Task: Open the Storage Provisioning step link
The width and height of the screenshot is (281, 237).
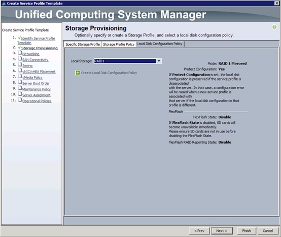Action: [40, 48]
